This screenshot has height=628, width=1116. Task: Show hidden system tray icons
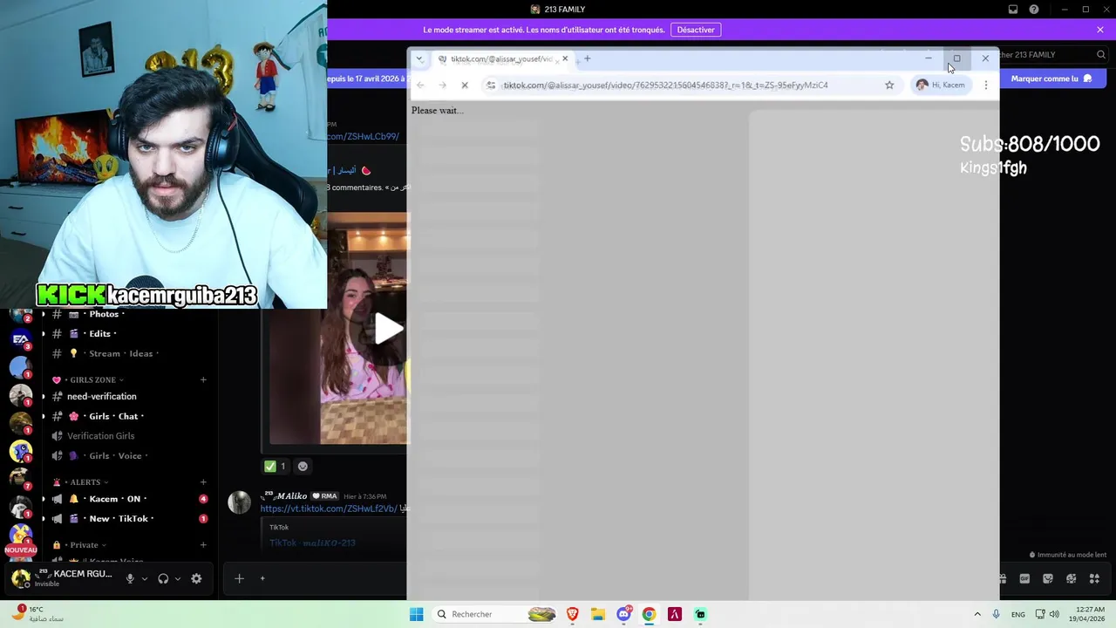tap(977, 614)
